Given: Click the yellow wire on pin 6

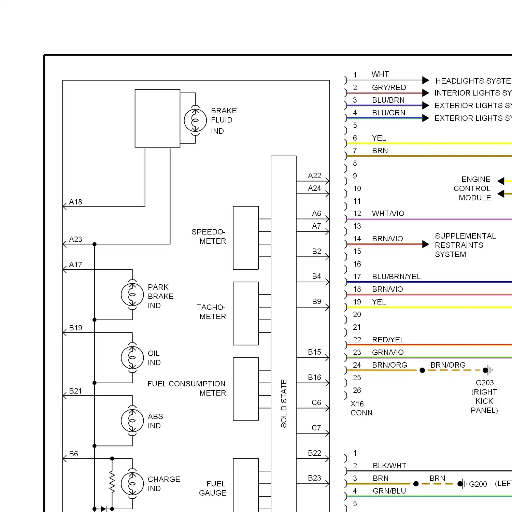Looking at the screenshot, I should 429,143.
